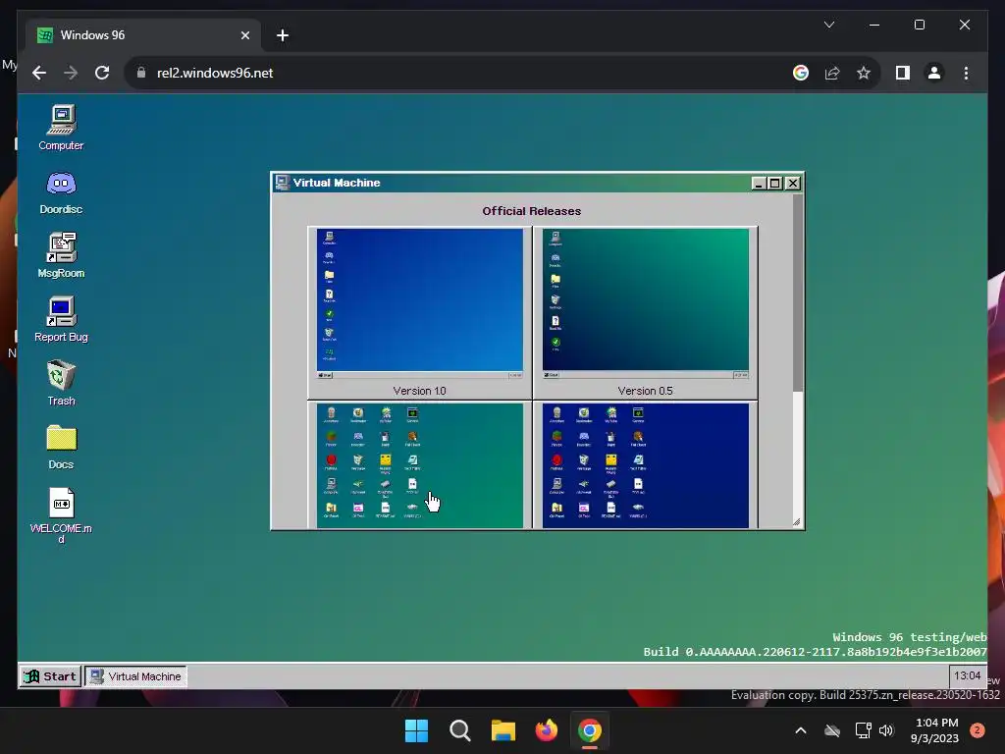Viewport: 1005px width, 754px height.
Task: Open a new tab
Action: [282, 35]
